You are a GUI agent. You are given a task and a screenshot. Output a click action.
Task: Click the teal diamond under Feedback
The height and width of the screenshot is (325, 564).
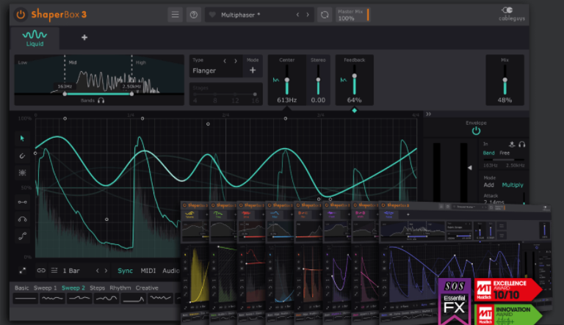pyautogui.click(x=354, y=110)
